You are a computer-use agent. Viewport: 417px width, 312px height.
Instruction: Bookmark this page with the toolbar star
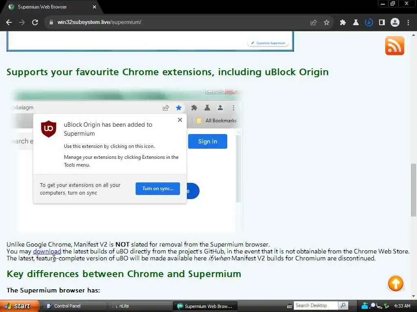[326, 23]
